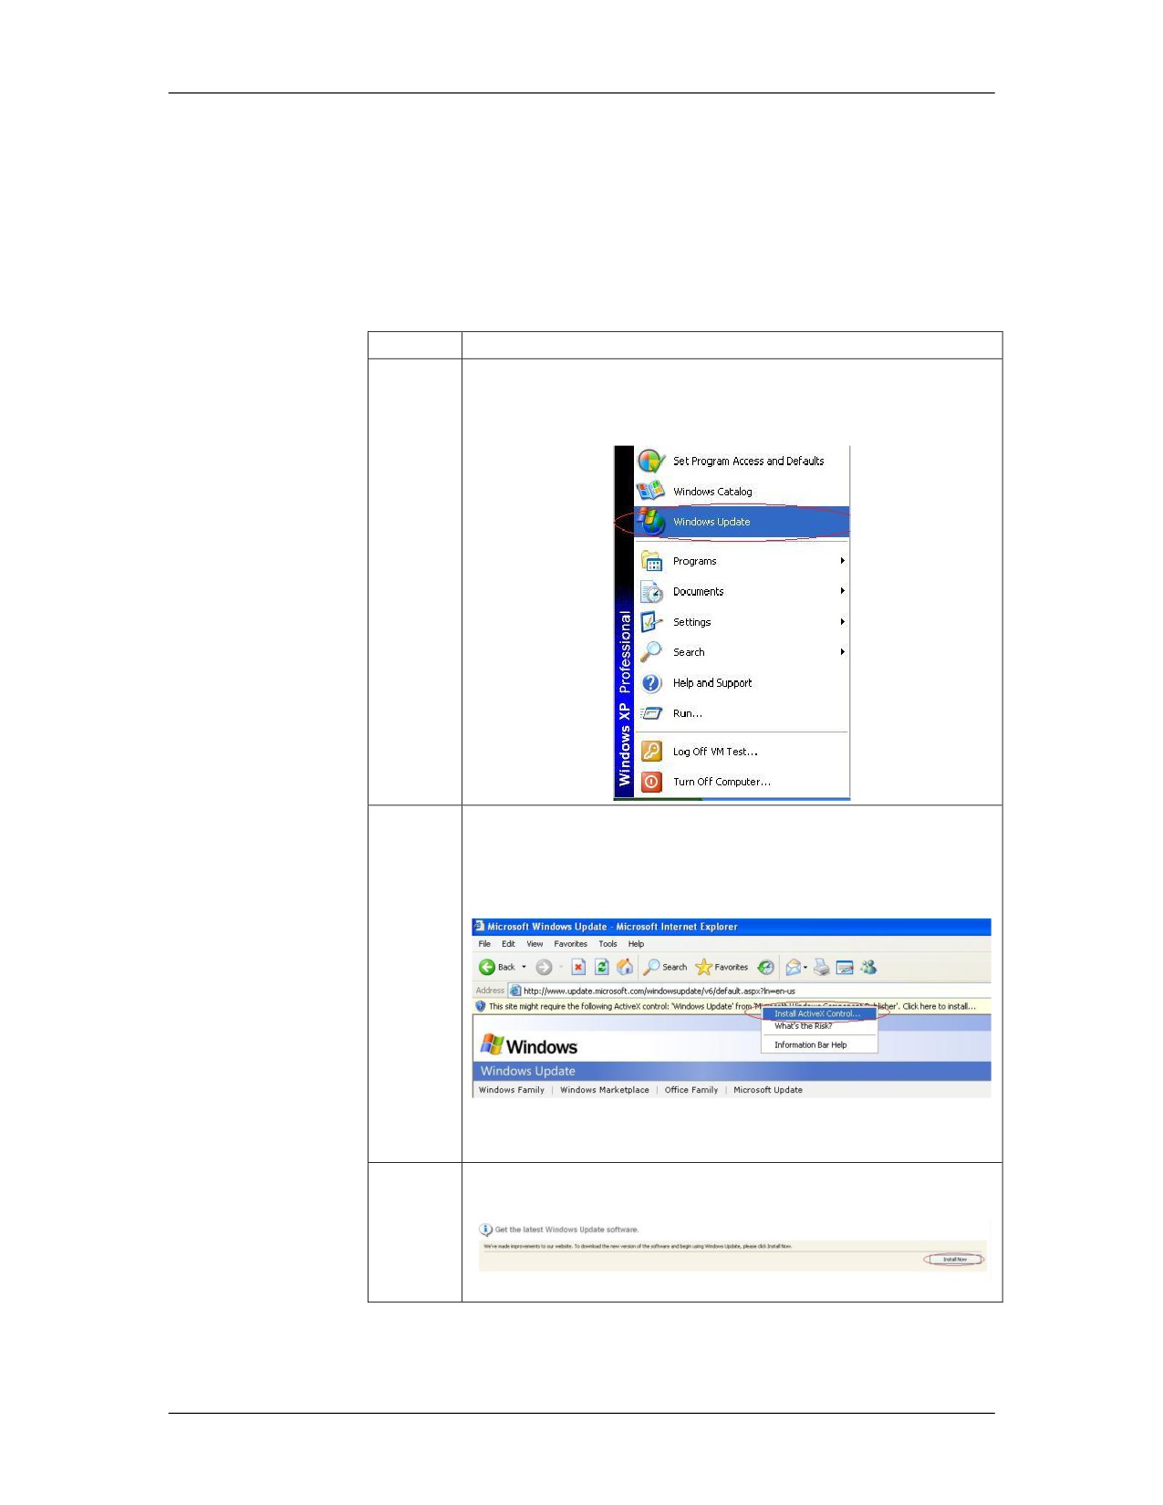Click the Windows logo on the page
1163x1505 pixels.
(529, 1045)
